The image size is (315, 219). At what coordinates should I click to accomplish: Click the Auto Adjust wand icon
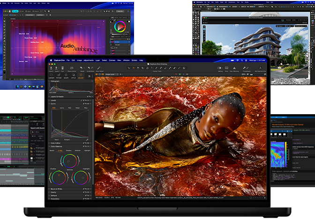click(x=98, y=68)
